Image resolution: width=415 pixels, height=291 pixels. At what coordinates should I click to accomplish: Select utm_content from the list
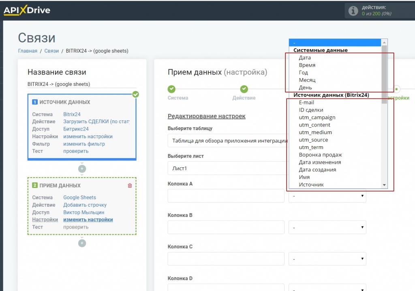click(x=335, y=125)
